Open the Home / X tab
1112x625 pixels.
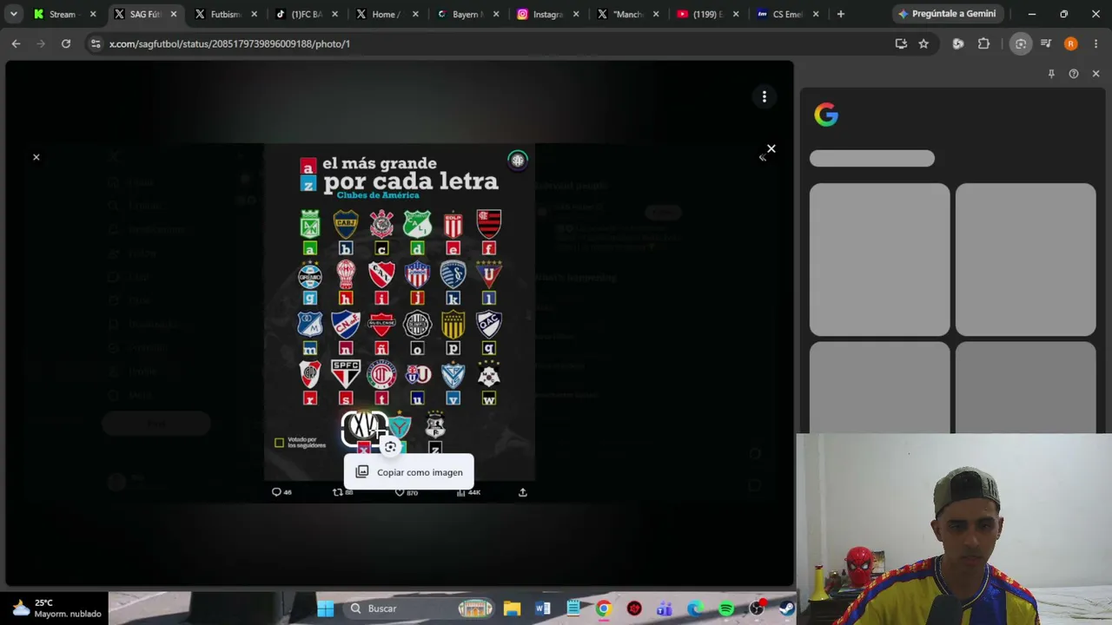(385, 14)
